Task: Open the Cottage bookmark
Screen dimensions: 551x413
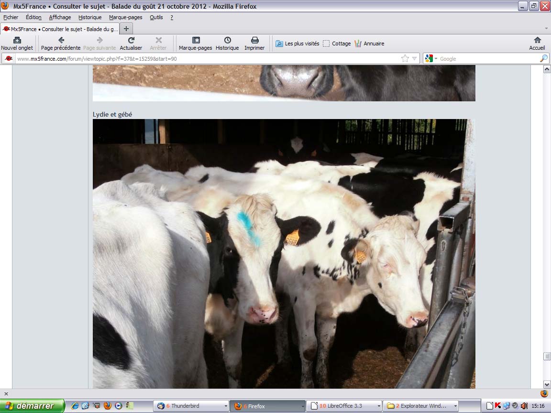Action: (x=337, y=43)
